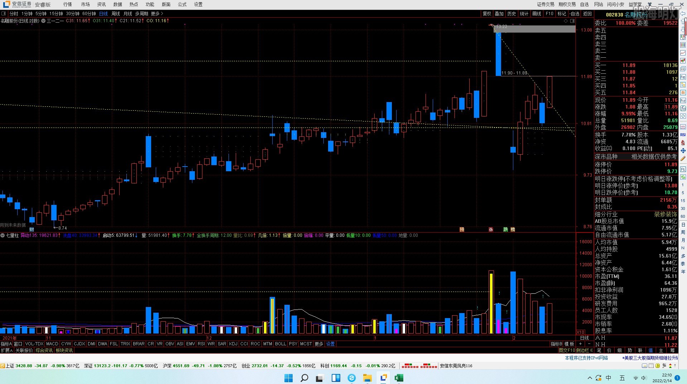Click the 筹 tab under the quote panel

(x=672, y=350)
